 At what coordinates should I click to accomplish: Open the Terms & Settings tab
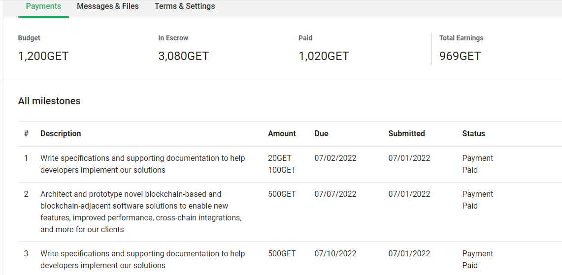pyautogui.click(x=185, y=6)
